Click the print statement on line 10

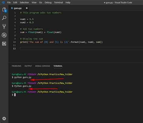61,42
